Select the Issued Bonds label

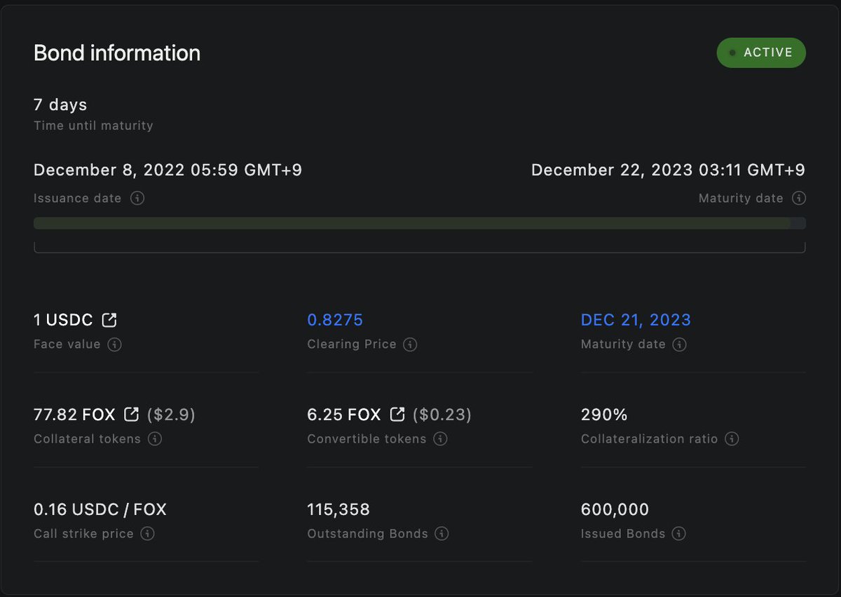[x=623, y=534]
